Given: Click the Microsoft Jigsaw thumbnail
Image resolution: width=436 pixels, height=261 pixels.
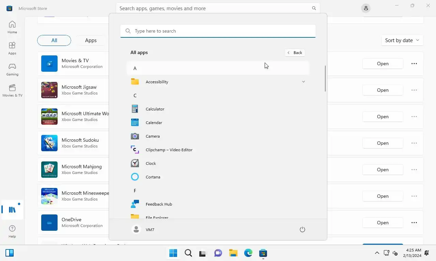Looking at the screenshot, I should 49,90.
